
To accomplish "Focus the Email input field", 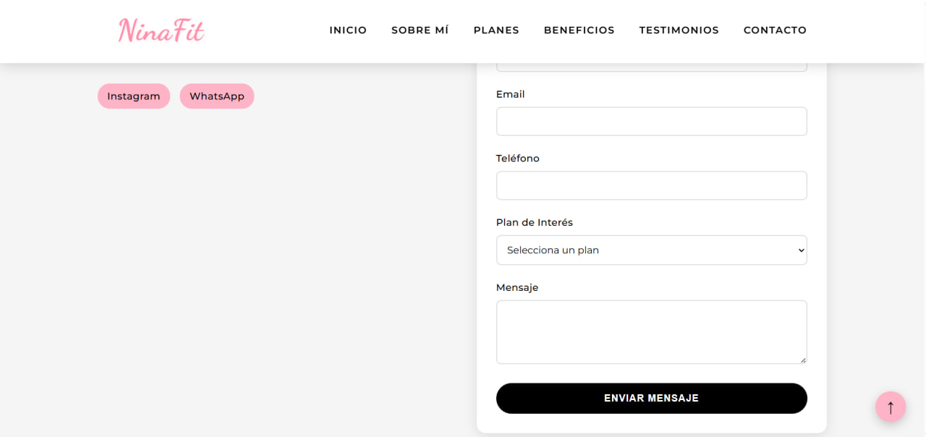I will [651, 122].
